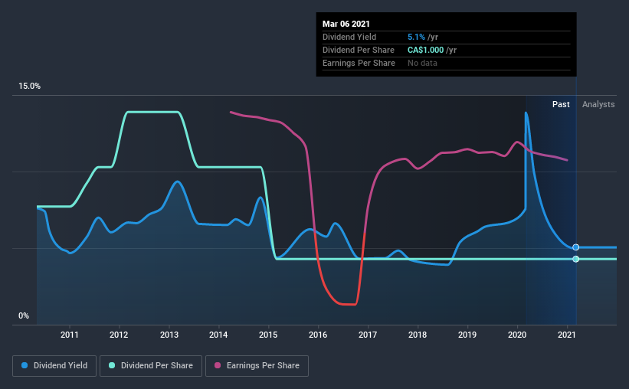Click the 5.1% dividend yield value in tooltip
This screenshot has width=629, height=389.
pyautogui.click(x=416, y=37)
